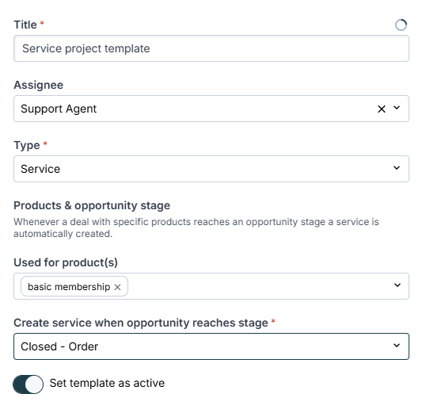The height and width of the screenshot is (413, 426).
Task: Click the Used for product(s) label
Action: pyautogui.click(x=66, y=262)
